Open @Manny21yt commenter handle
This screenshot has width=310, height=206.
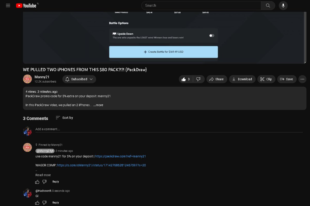(x=45, y=151)
